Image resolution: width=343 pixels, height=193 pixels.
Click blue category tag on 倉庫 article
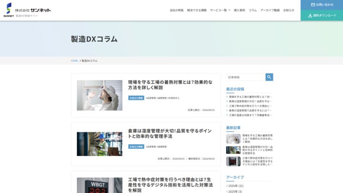coord(136,147)
